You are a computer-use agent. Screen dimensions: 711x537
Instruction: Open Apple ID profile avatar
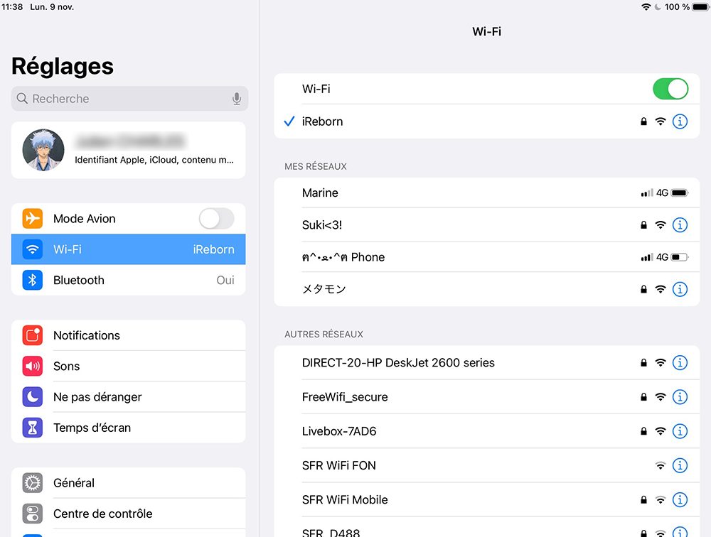click(x=43, y=150)
